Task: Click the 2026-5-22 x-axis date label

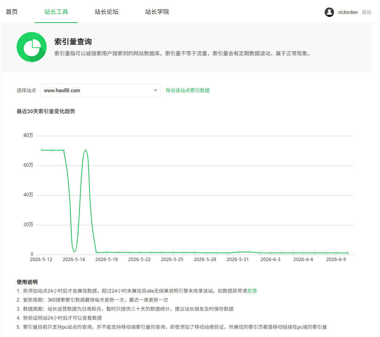Action: (x=139, y=259)
